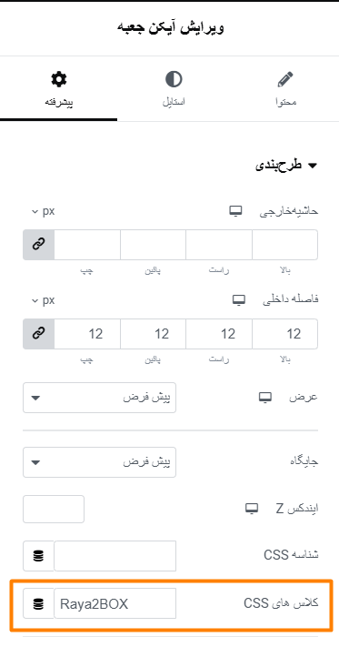Toggle the margin linked values chain button
The image size is (339, 647).
(x=38, y=245)
